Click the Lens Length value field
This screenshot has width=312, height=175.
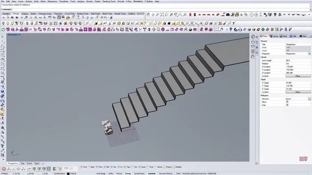coord(298,60)
